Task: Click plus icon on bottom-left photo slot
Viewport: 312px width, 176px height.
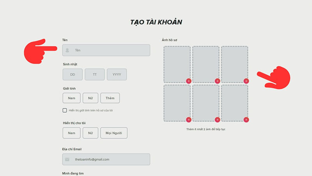Action: click(x=189, y=120)
